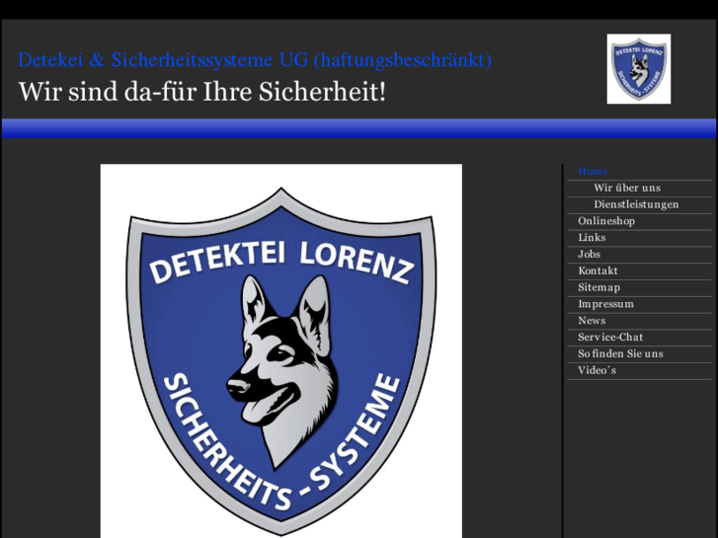Open the Sitemap link

click(x=598, y=287)
